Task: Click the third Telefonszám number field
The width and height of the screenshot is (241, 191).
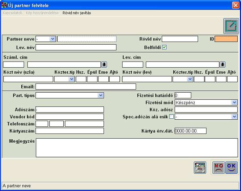Action: pos(84,124)
